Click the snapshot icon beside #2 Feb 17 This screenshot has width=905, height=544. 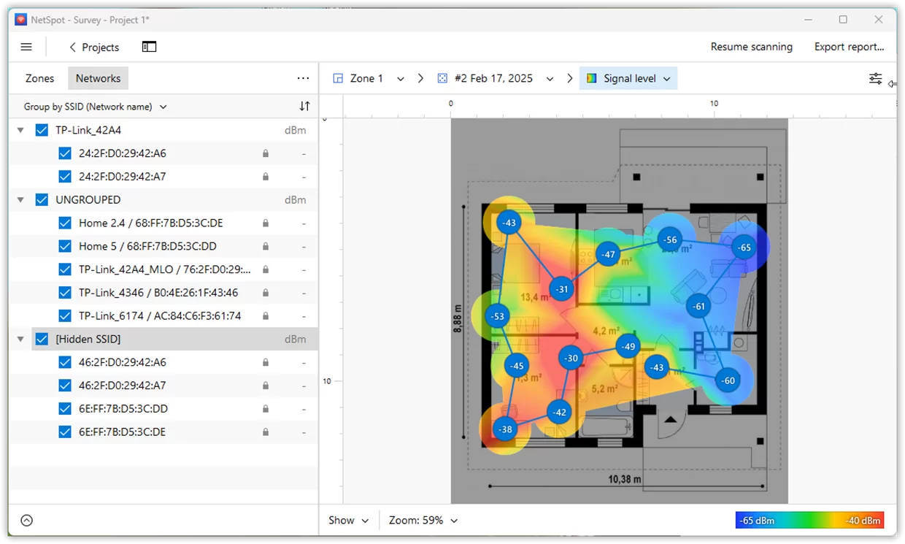442,78
